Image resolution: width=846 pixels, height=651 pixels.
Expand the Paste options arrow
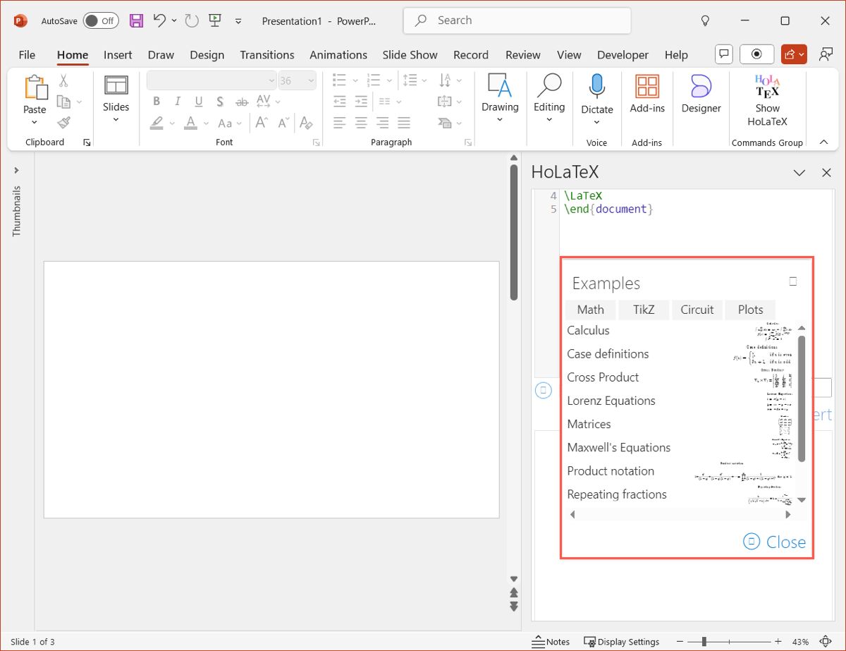[35, 122]
